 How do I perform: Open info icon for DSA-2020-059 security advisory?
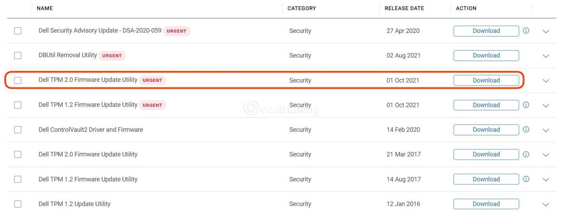[526, 31]
